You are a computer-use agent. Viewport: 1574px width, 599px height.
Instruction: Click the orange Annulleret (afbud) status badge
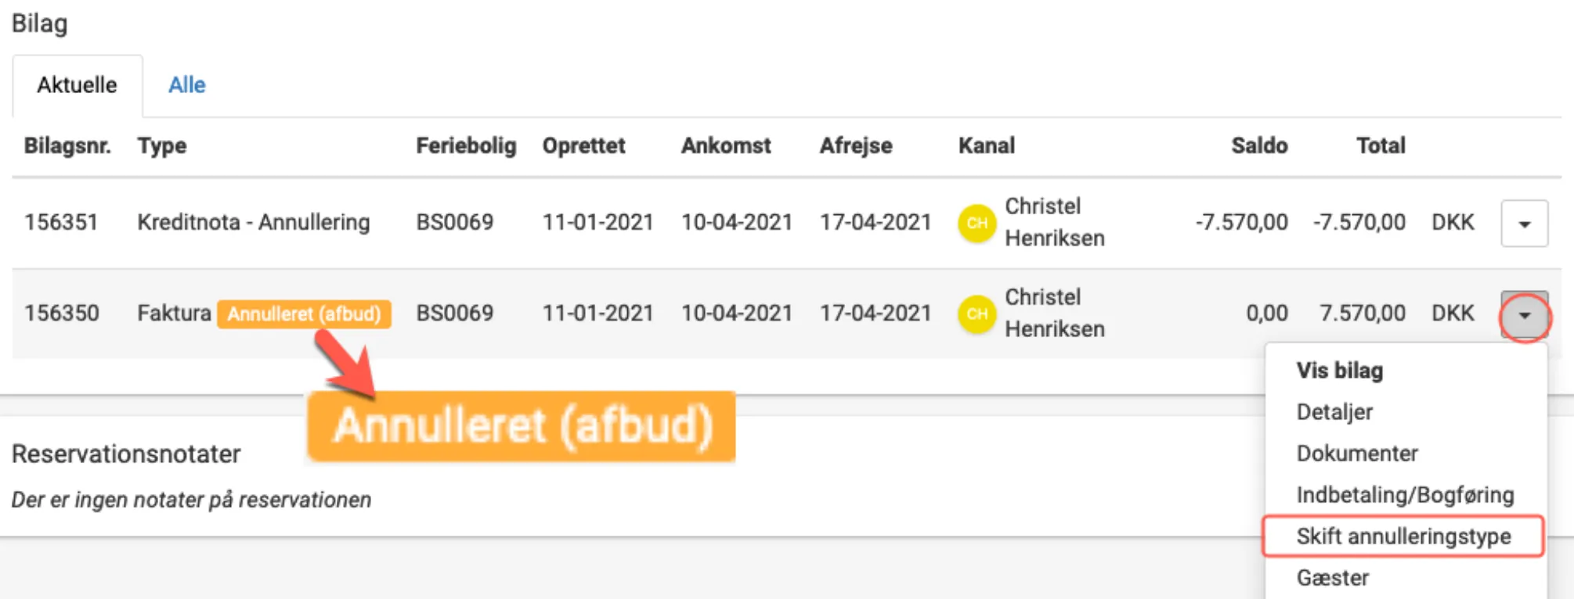tap(305, 314)
